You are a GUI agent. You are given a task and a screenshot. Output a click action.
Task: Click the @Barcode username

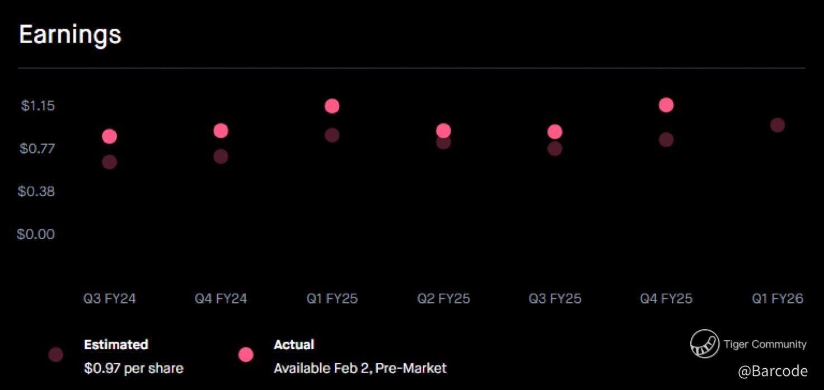(773, 371)
